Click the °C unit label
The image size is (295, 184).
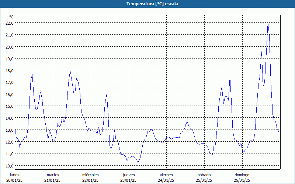[x=11, y=17]
